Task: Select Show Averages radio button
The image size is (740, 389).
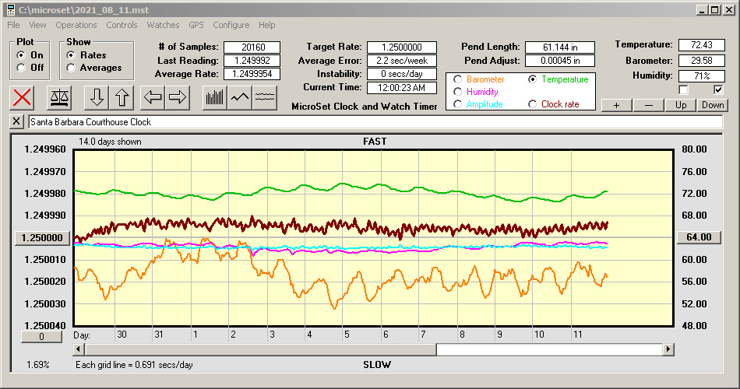Action: point(71,68)
